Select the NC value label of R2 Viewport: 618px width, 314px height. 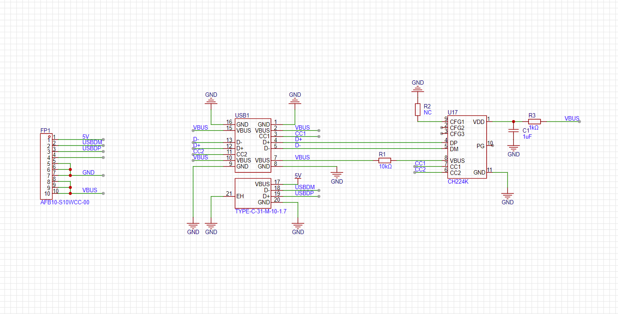(x=428, y=112)
